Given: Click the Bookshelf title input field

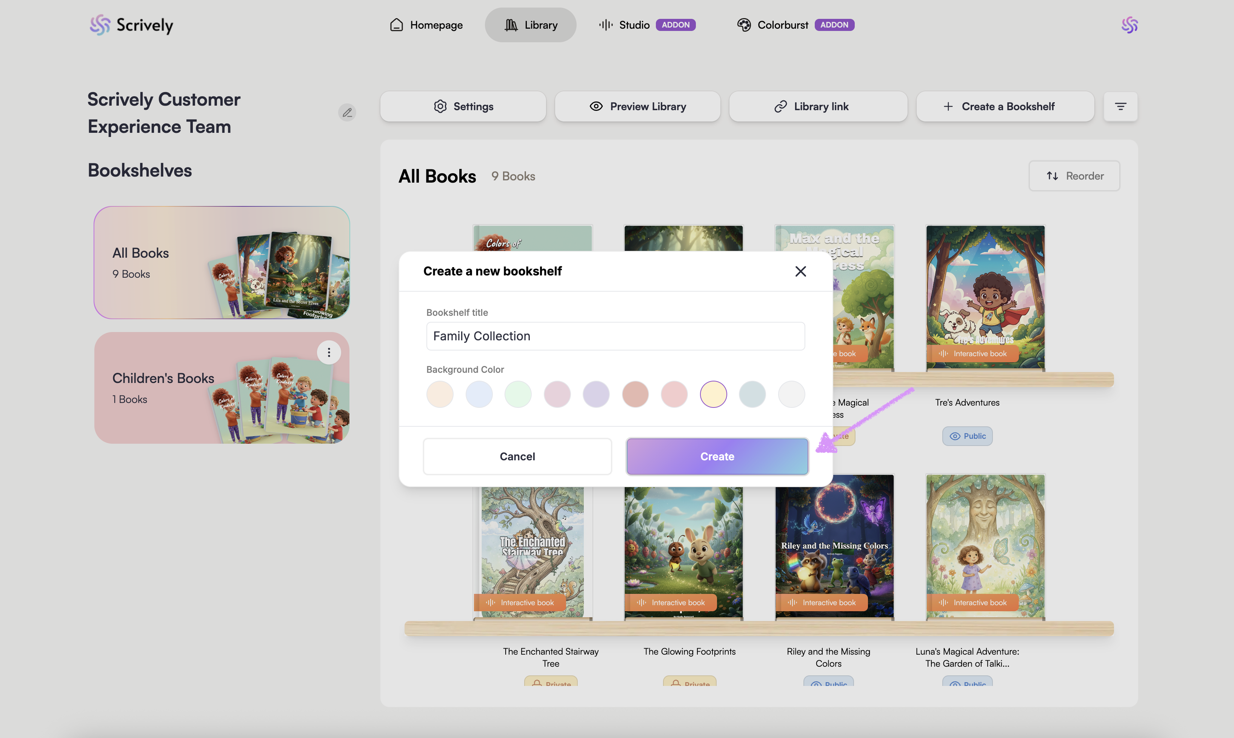Looking at the screenshot, I should click(615, 336).
